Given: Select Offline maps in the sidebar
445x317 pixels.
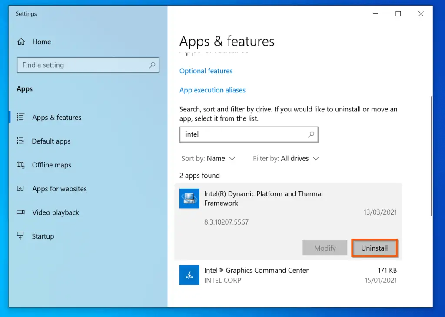Looking at the screenshot, I should pos(51,165).
